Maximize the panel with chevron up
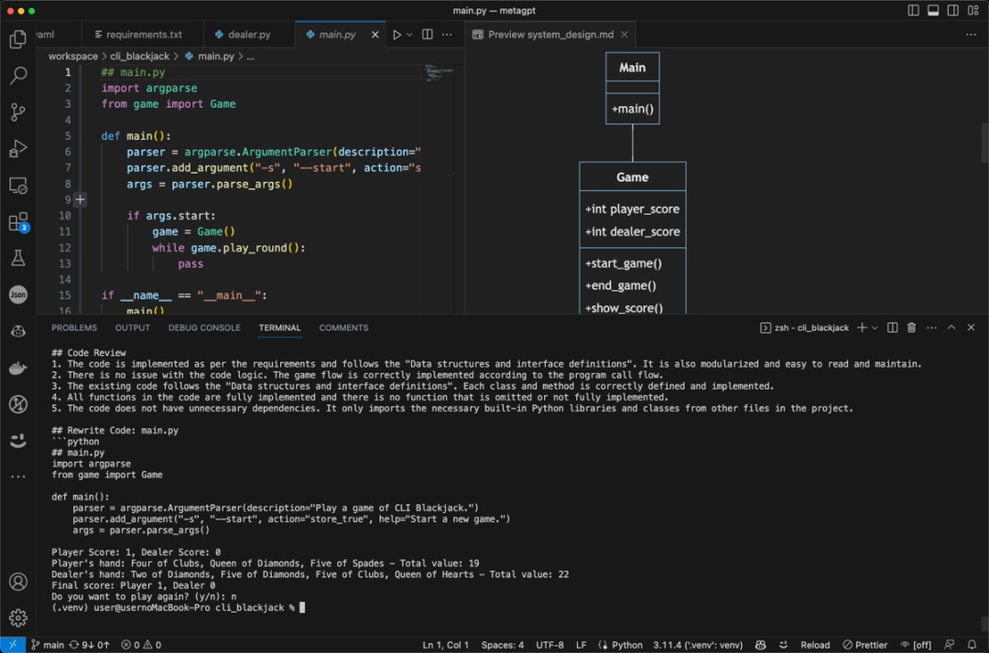The width and height of the screenshot is (989, 653). tap(951, 327)
